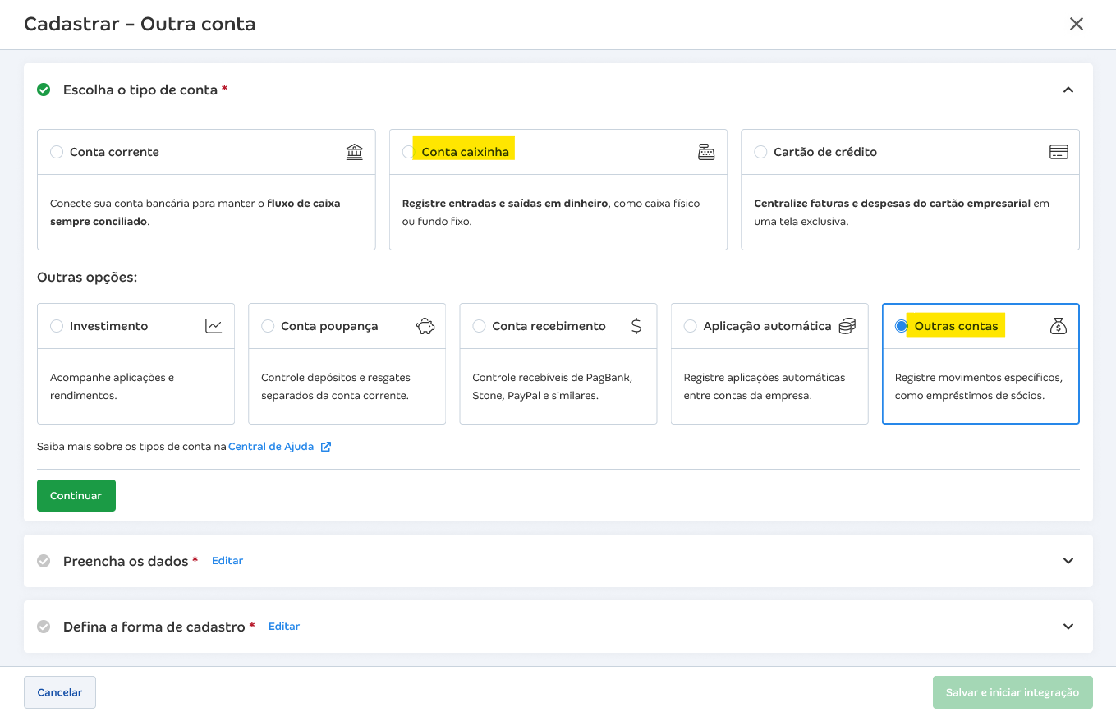Expand the Defina a forma de cadastro section

click(1068, 627)
